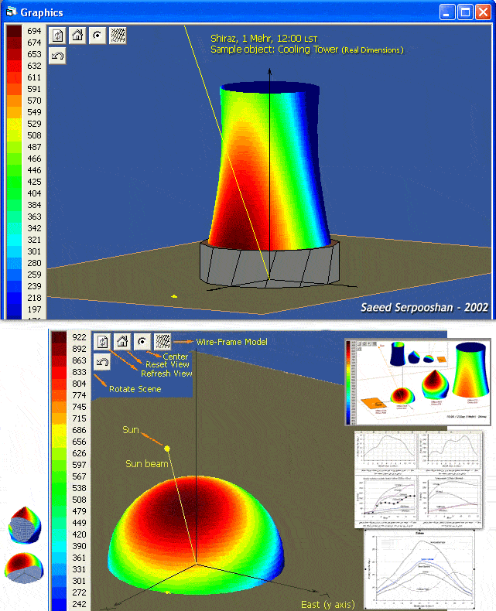The width and height of the screenshot is (496, 611).
Task: Maximize the Graphics window
Action: [x=465, y=12]
